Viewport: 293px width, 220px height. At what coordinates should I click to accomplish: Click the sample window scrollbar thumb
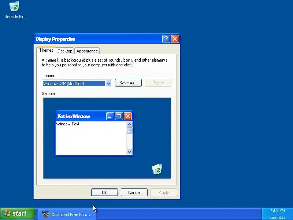coord(129,131)
